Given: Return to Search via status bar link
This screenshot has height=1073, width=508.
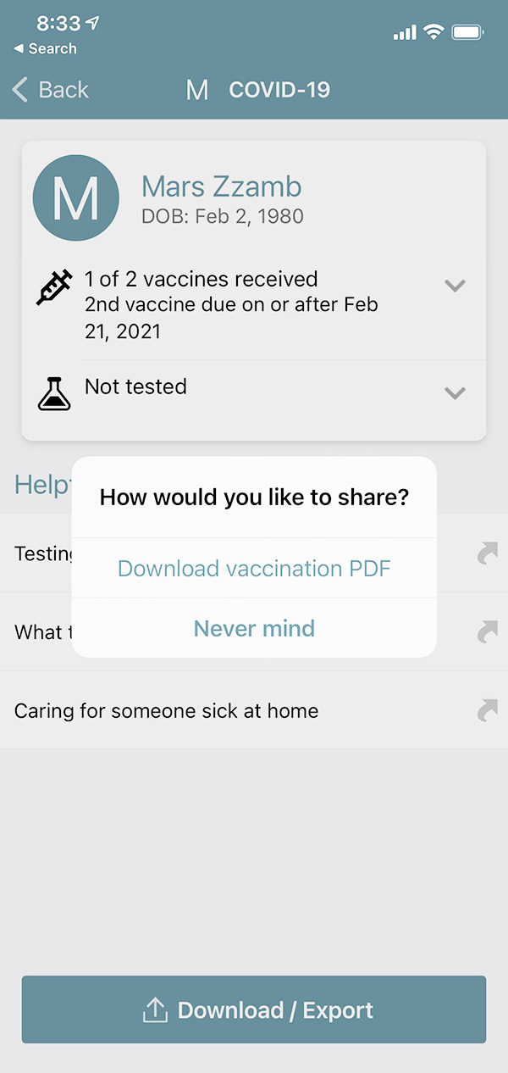Looking at the screenshot, I should (x=45, y=48).
